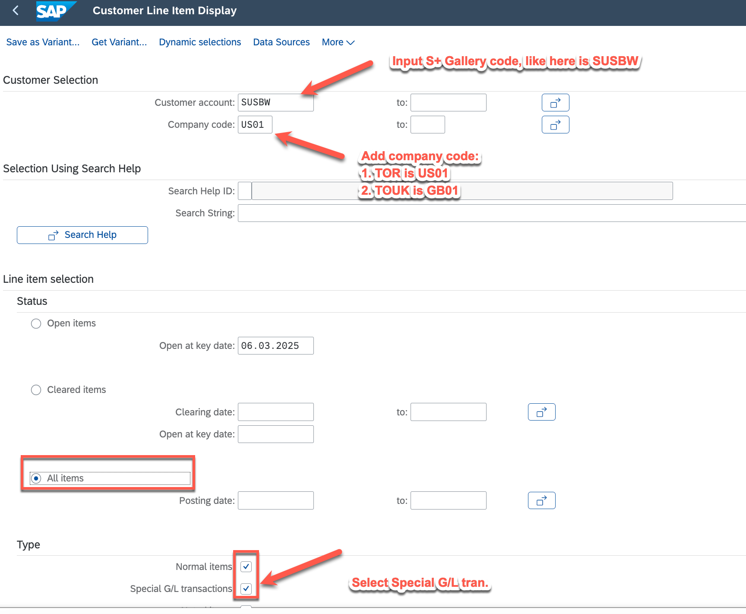Toggle the Special G/L transactions checkbox
The width and height of the screenshot is (746, 614).
pos(246,589)
